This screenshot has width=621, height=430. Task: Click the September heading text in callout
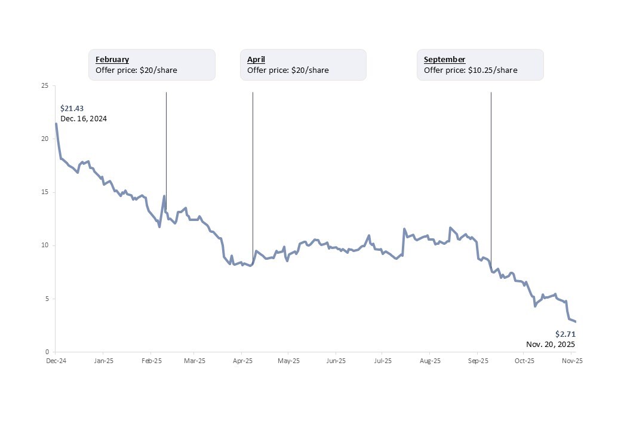pyautogui.click(x=444, y=60)
